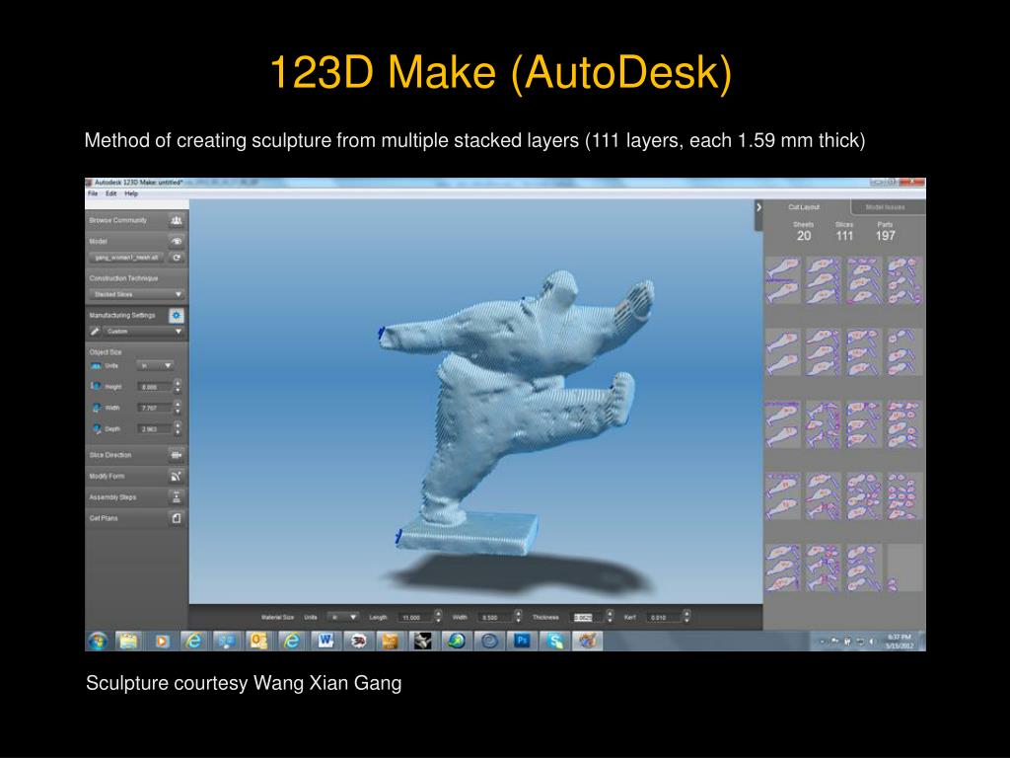
Task: Click Assembly Steps button label
Action: (x=112, y=497)
